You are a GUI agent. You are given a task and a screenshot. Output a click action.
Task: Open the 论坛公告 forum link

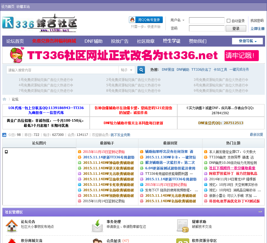tap(28, 222)
